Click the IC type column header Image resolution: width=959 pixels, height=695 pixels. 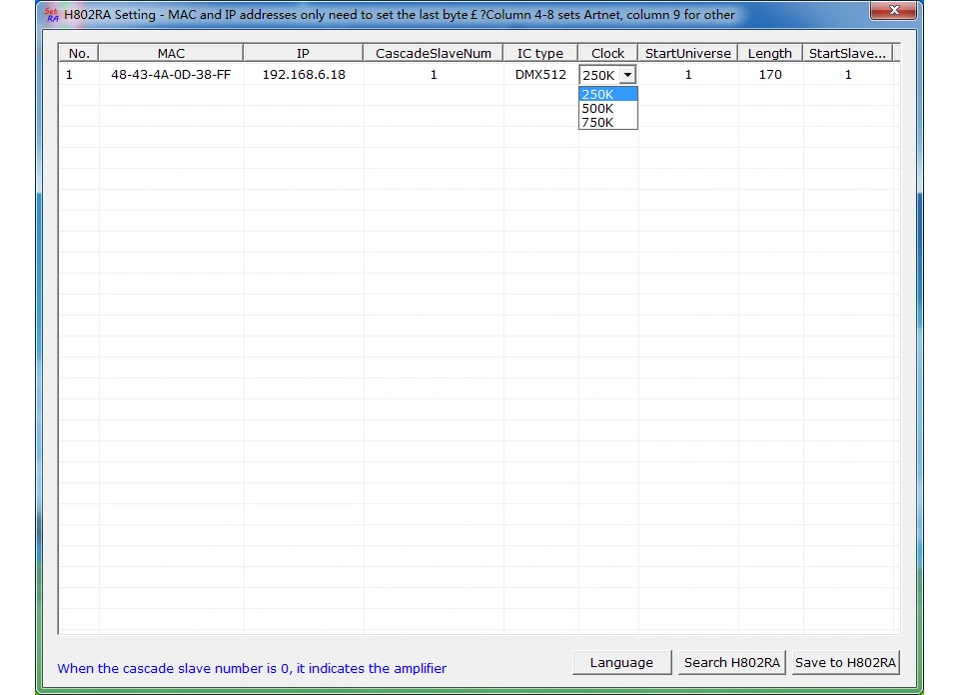(540, 53)
